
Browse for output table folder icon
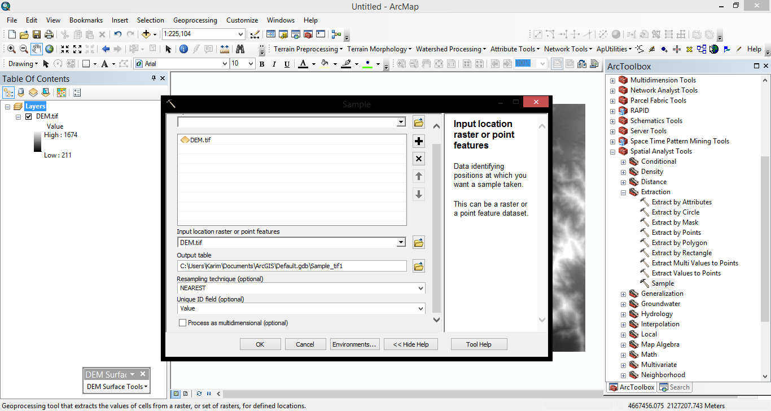(x=419, y=266)
